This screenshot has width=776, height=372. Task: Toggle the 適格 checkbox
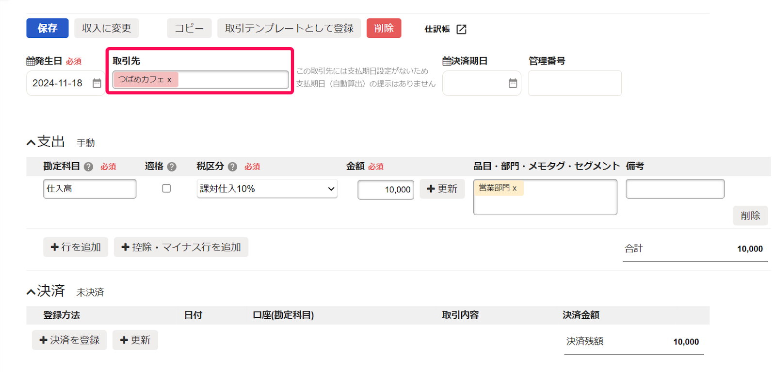click(166, 188)
